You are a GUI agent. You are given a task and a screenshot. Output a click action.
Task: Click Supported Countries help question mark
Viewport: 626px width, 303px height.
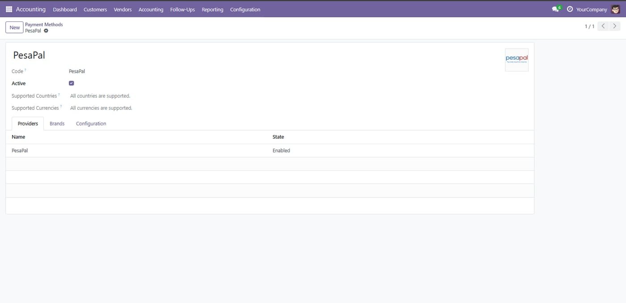(x=59, y=95)
